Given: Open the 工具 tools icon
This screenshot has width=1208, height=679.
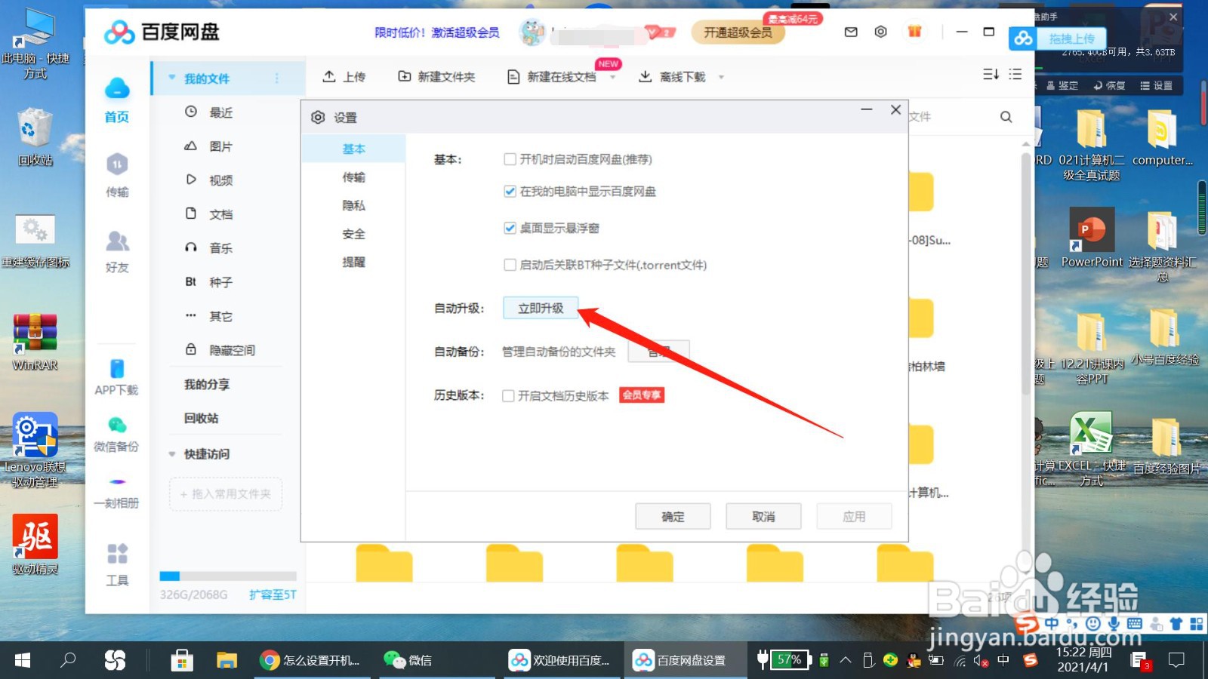Looking at the screenshot, I should [x=117, y=564].
